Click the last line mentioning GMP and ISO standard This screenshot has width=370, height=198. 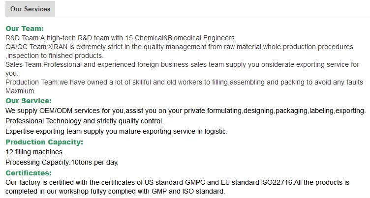[x=115, y=191]
